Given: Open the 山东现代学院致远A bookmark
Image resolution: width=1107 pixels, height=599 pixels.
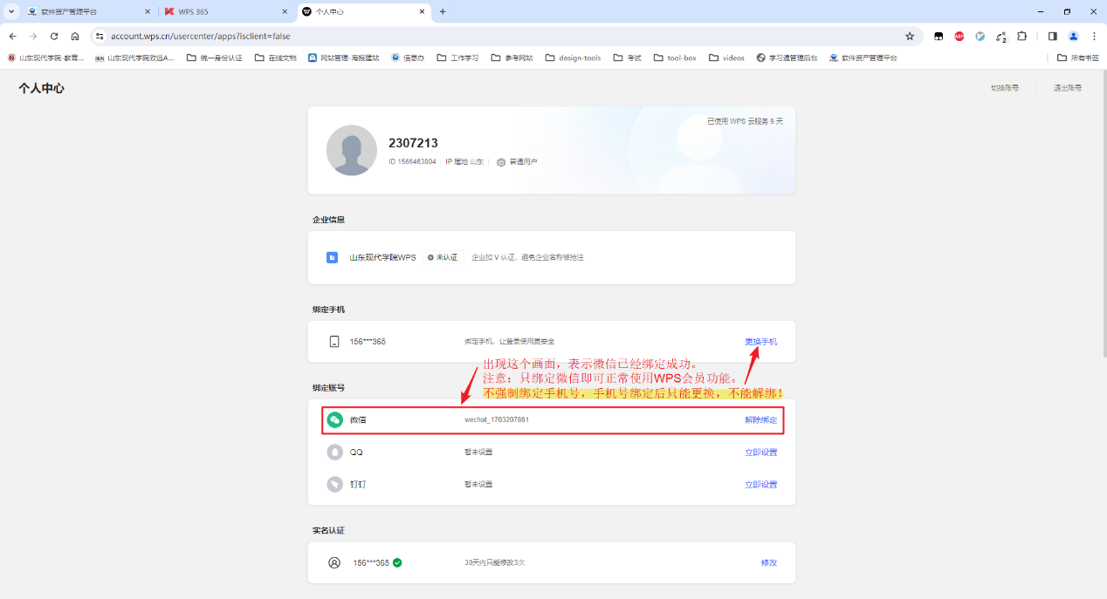Looking at the screenshot, I should [134, 58].
